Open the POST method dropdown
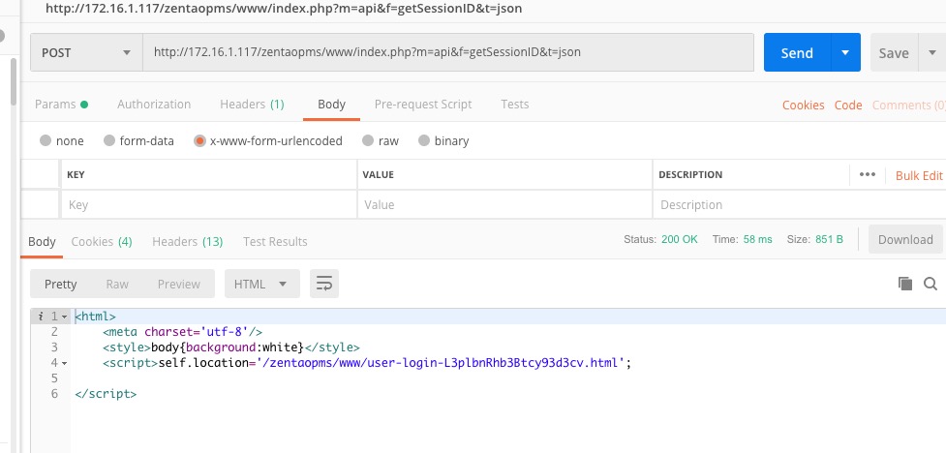946x453 pixels. coord(85,53)
